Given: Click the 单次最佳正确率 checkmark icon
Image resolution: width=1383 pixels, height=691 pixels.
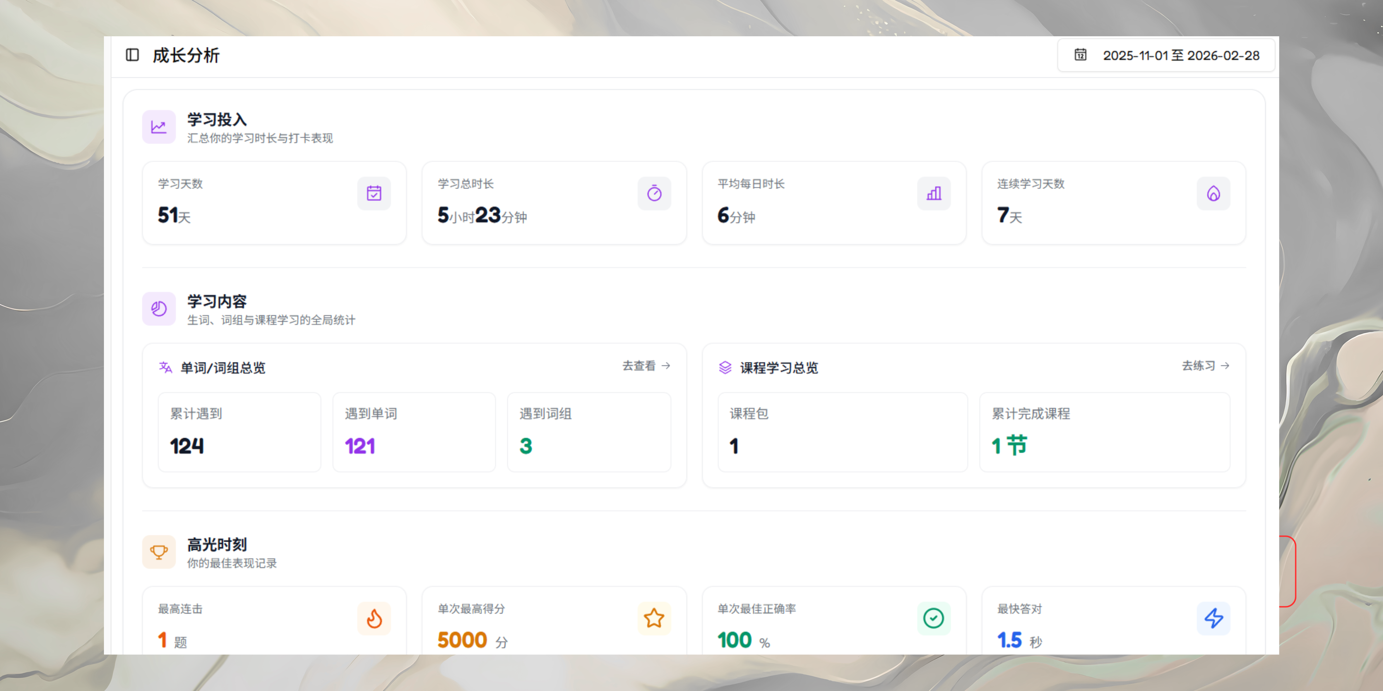Looking at the screenshot, I should pos(934,618).
